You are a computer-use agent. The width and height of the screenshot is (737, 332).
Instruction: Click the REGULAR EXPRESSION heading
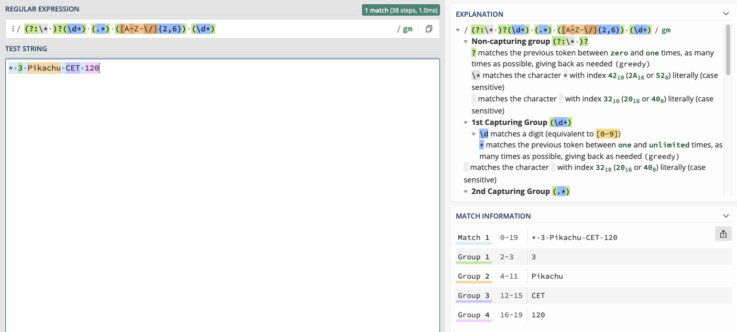pos(42,9)
